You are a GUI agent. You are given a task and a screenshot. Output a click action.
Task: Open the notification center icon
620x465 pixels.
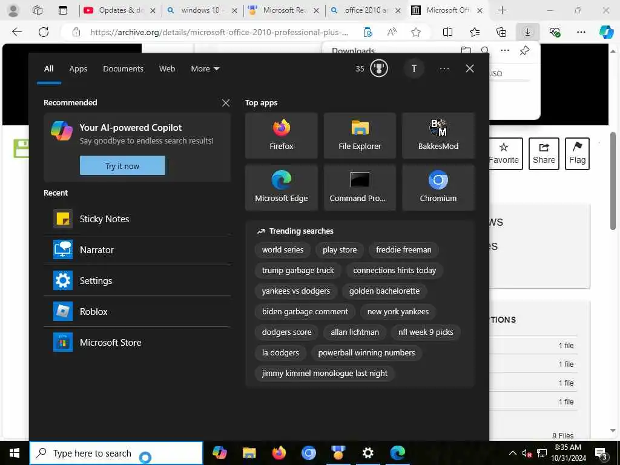tap(601, 454)
